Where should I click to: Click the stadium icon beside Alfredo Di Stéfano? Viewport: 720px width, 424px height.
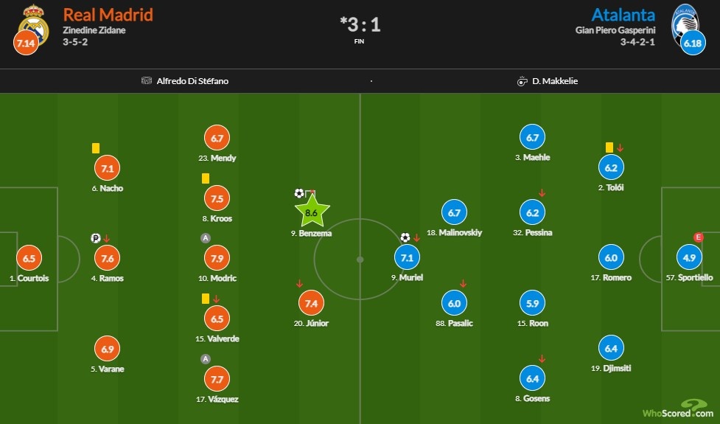[147, 81]
